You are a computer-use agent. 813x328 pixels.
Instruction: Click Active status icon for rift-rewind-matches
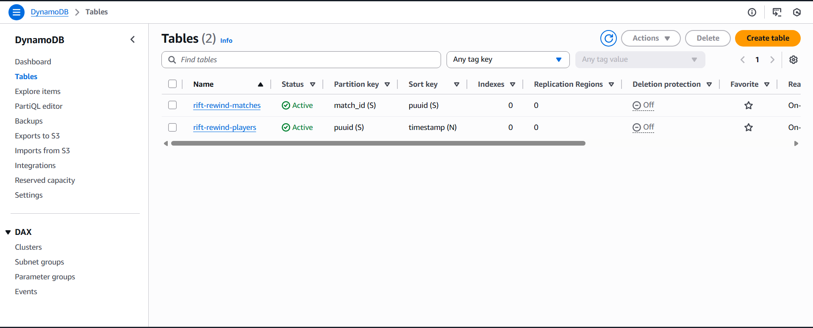[x=286, y=105]
